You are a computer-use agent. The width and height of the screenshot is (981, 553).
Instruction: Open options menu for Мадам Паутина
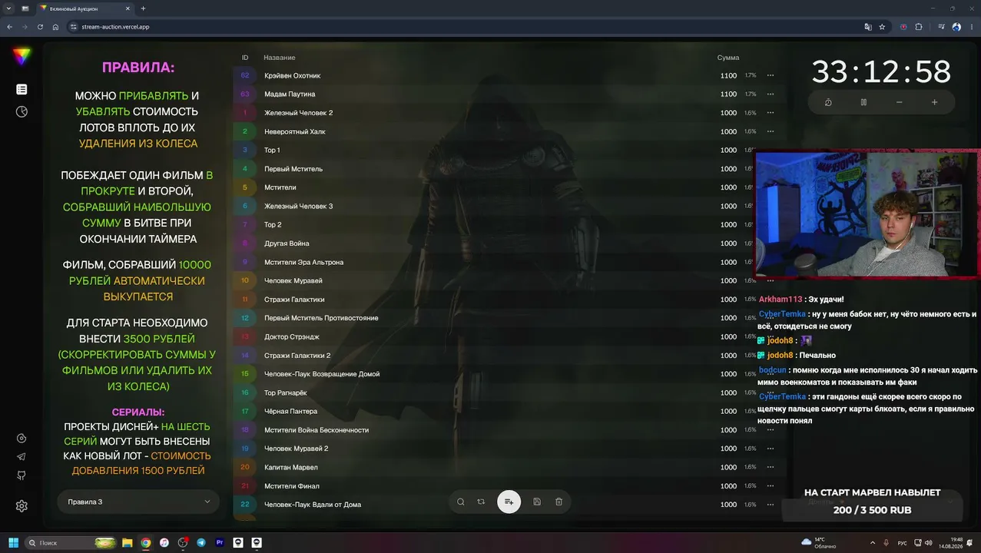771,94
